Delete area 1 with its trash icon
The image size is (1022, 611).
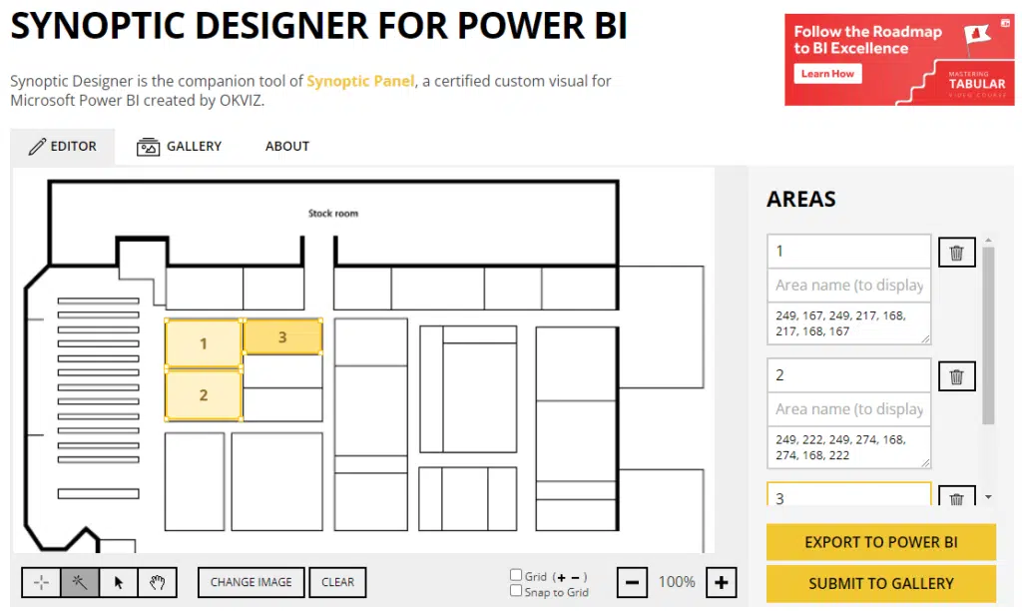(956, 252)
